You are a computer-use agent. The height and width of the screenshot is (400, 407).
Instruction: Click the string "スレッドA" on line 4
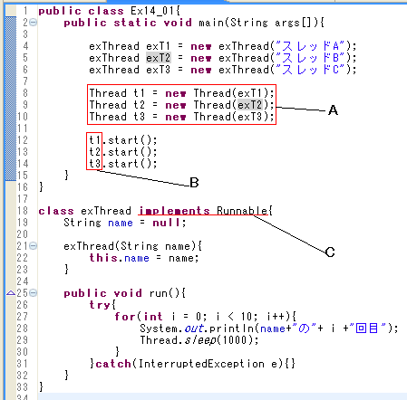(x=310, y=46)
